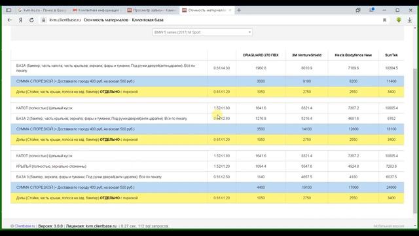The image size is (419, 236).
Task: Click the tab-sync collections icon near window controls
Action: pos(358,10)
